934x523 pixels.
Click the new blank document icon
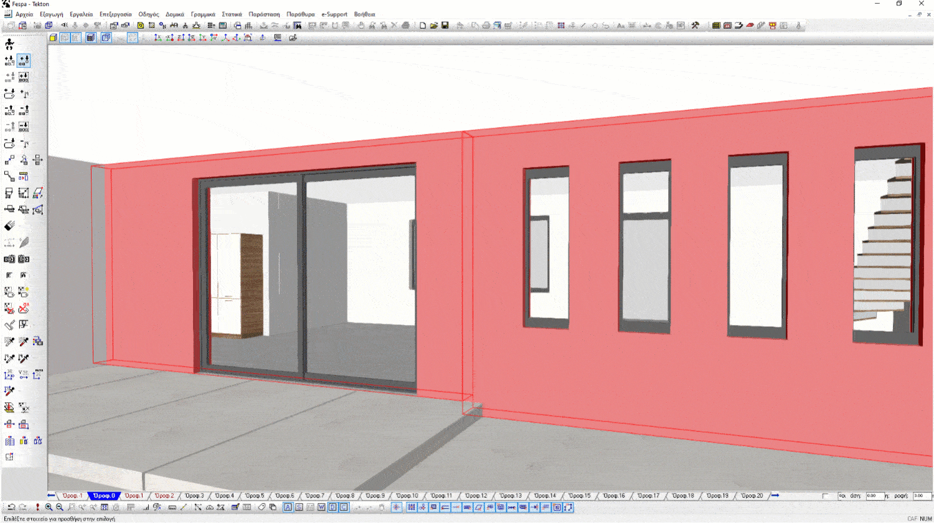(423, 26)
